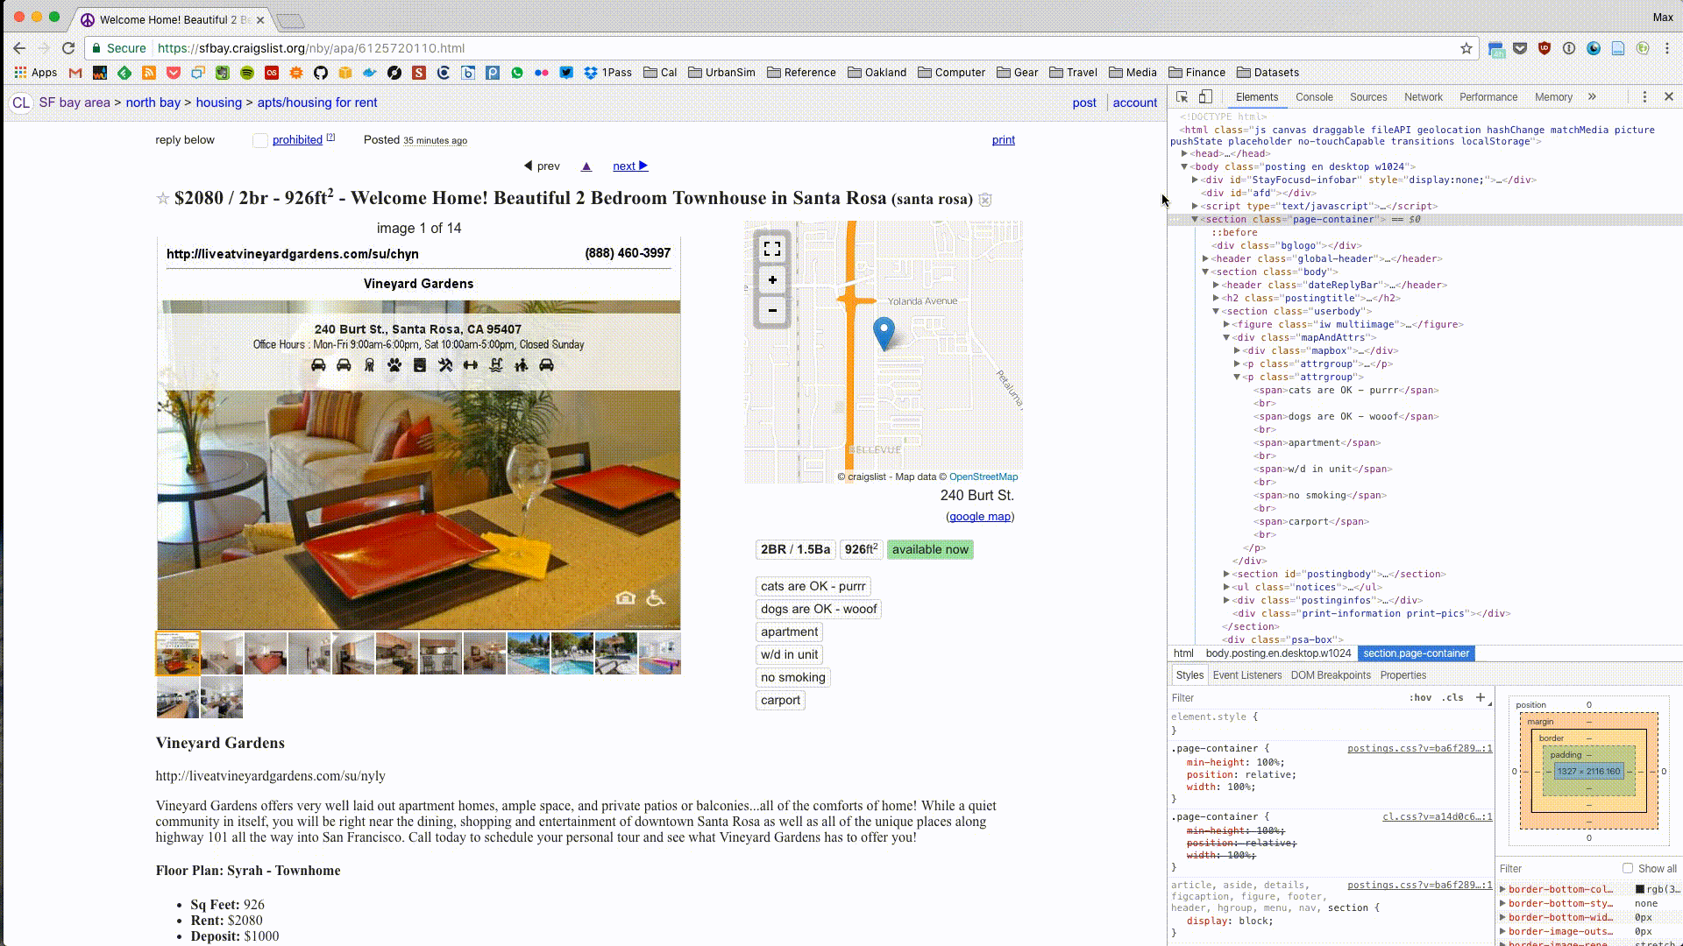
Task: Toggle DevTools device toolbar icon
Action: (1206, 97)
